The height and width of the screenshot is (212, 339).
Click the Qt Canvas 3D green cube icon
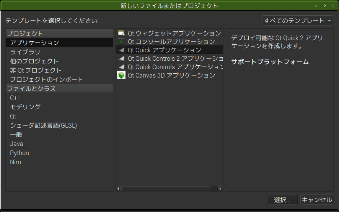pyautogui.click(x=121, y=75)
